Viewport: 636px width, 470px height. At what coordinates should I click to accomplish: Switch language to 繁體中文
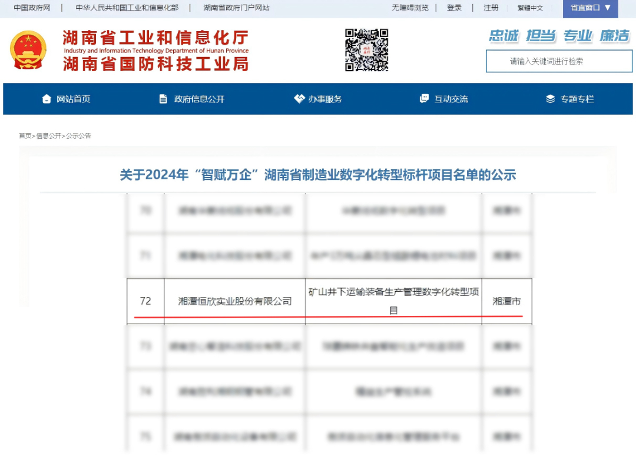pyautogui.click(x=530, y=8)
